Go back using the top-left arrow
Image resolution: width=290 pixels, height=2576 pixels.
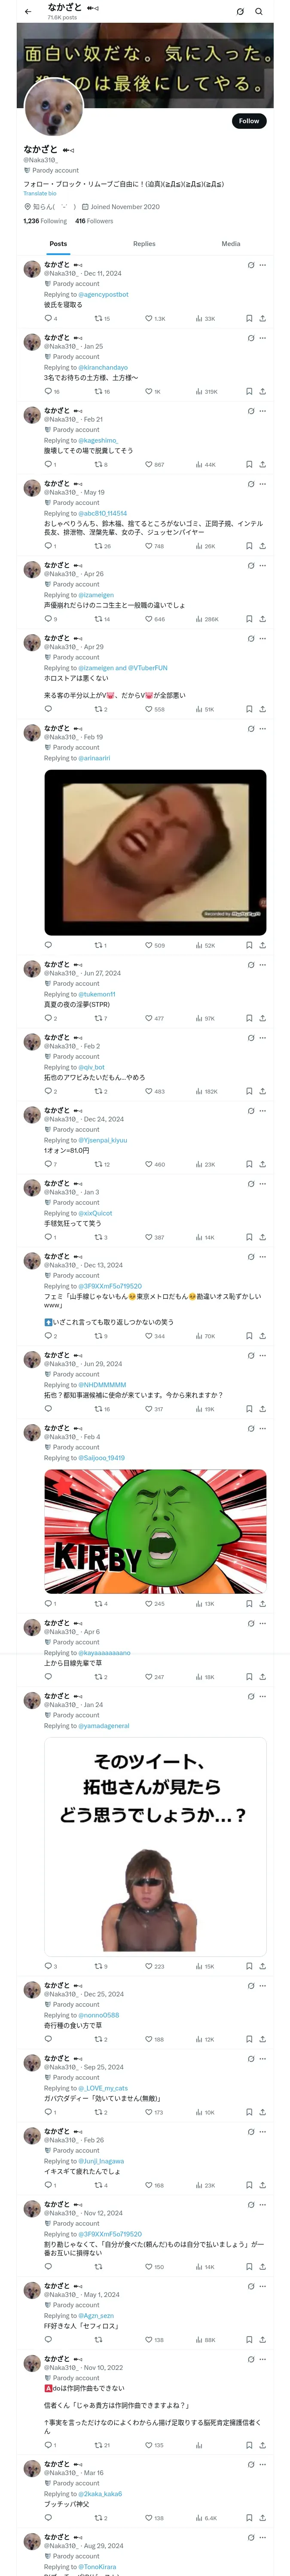(x=28, y=12)
